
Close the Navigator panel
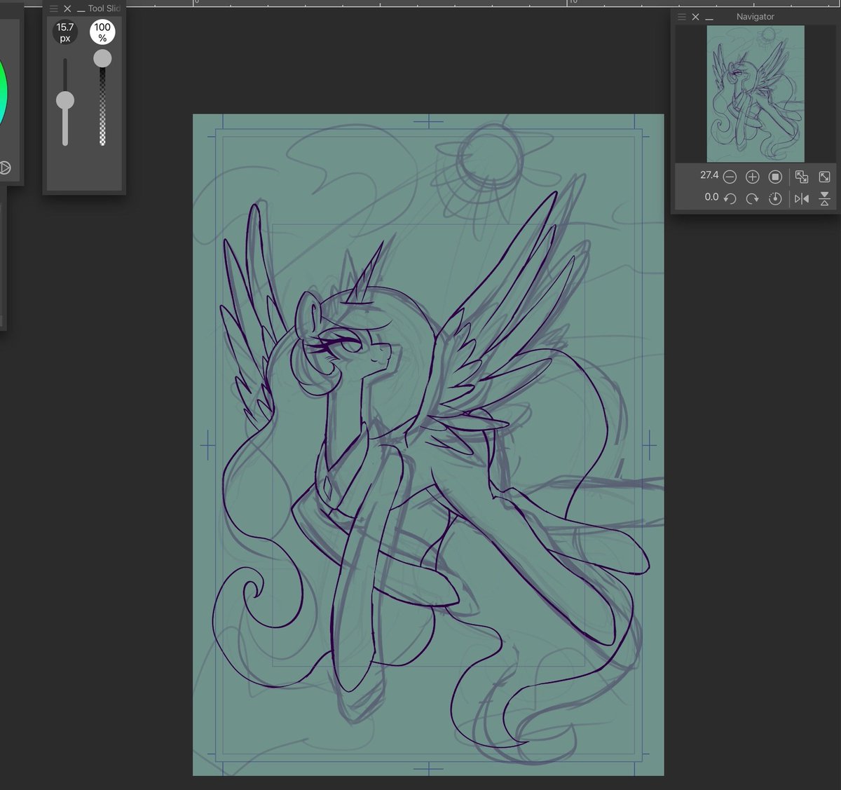coord(695,17)
